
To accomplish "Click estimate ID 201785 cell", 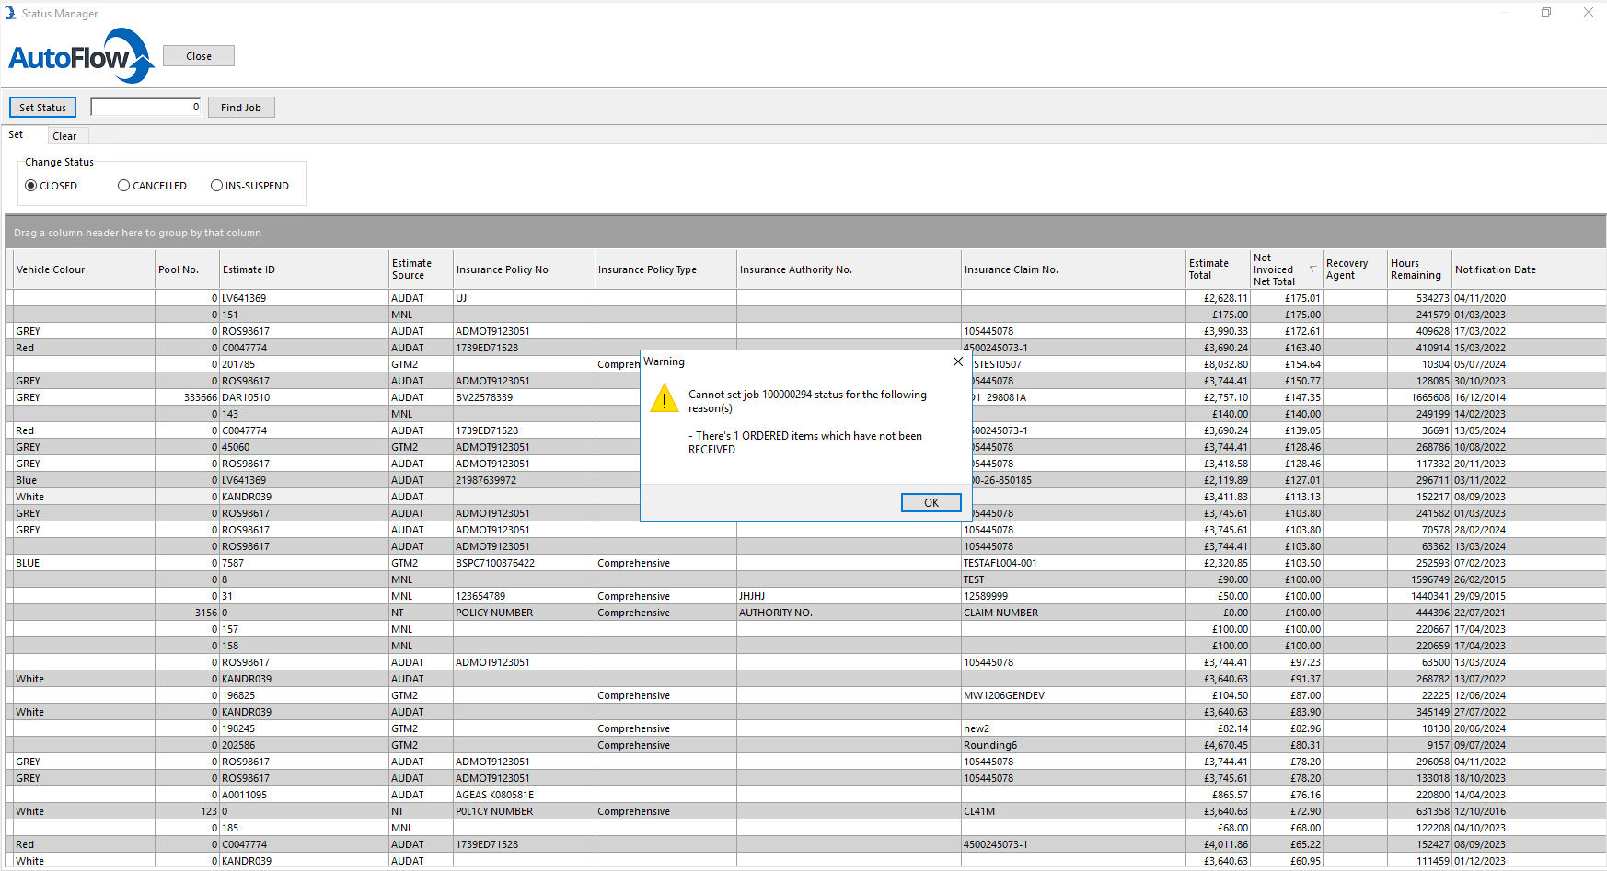I will (x=304, y=364).
